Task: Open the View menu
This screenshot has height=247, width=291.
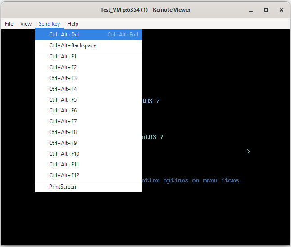Action: pos(26,24)
